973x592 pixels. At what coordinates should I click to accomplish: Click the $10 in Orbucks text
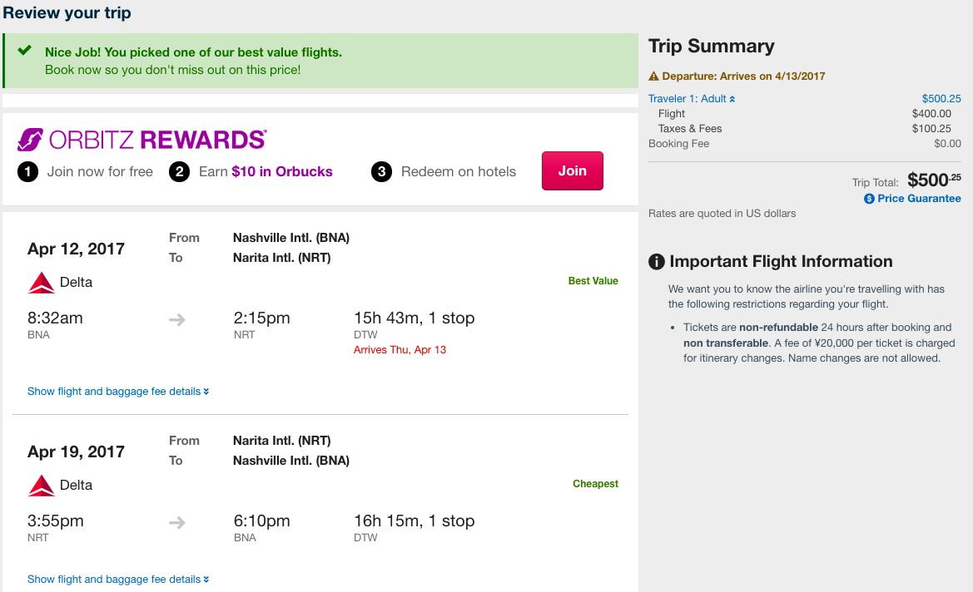point(282,172)
